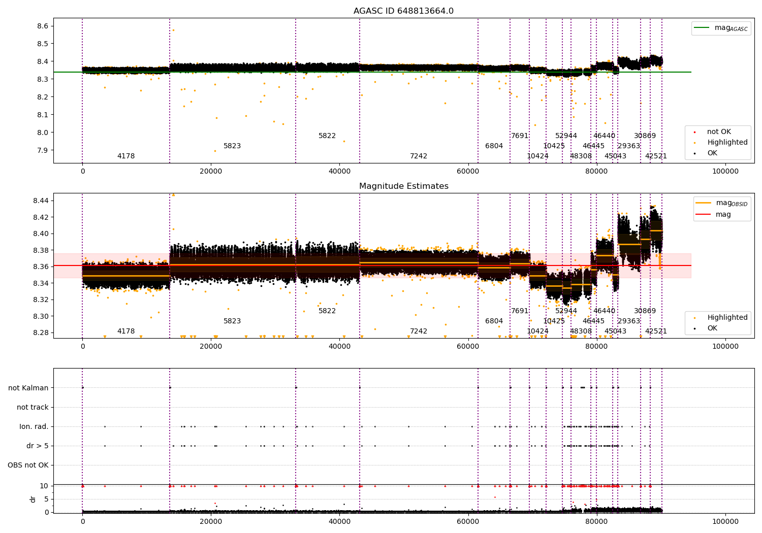Click obsid label 52944 in AGASC plot

[x=566, y=136]
